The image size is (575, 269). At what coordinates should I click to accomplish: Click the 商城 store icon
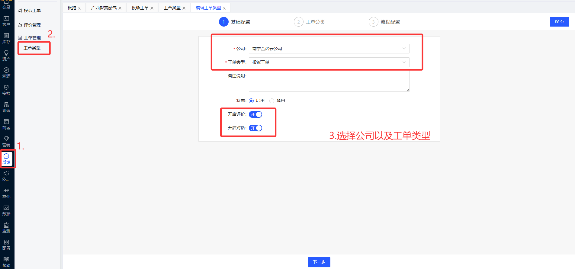click(x=6, y=124)
